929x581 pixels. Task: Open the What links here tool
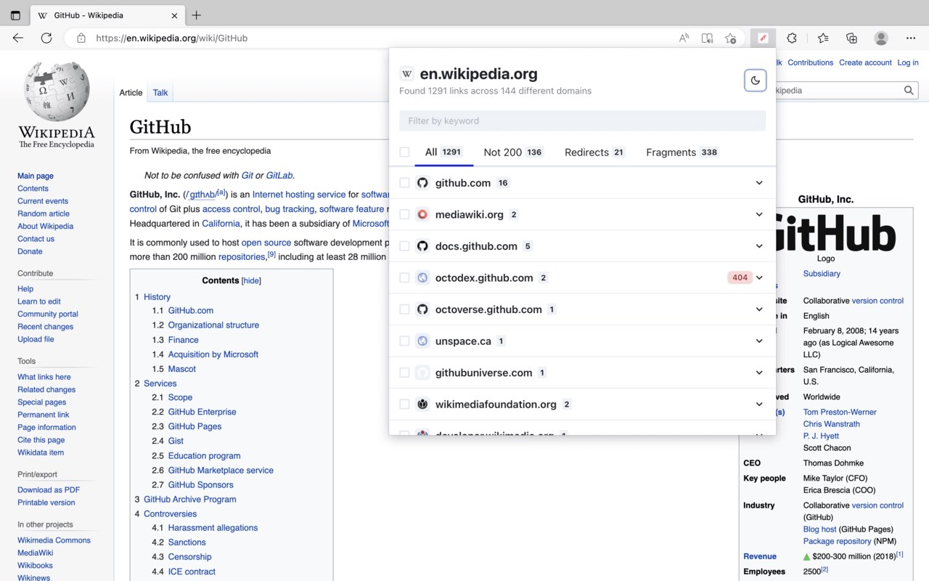click(44, 377)
